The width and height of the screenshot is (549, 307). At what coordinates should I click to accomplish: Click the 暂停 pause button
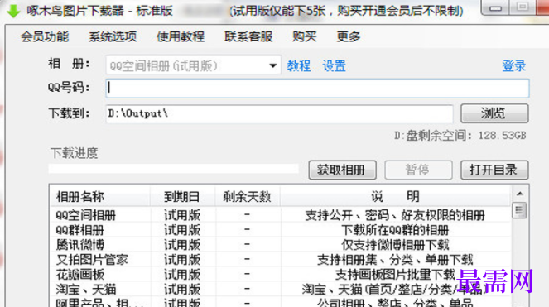(418, 170)
